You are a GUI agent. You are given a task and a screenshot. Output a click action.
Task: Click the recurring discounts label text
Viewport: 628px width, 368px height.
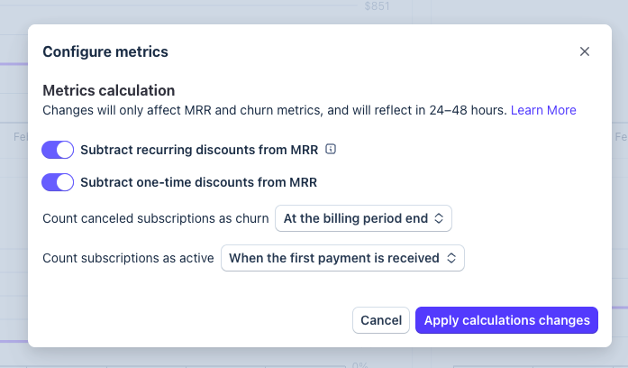[x=199, y=150]
